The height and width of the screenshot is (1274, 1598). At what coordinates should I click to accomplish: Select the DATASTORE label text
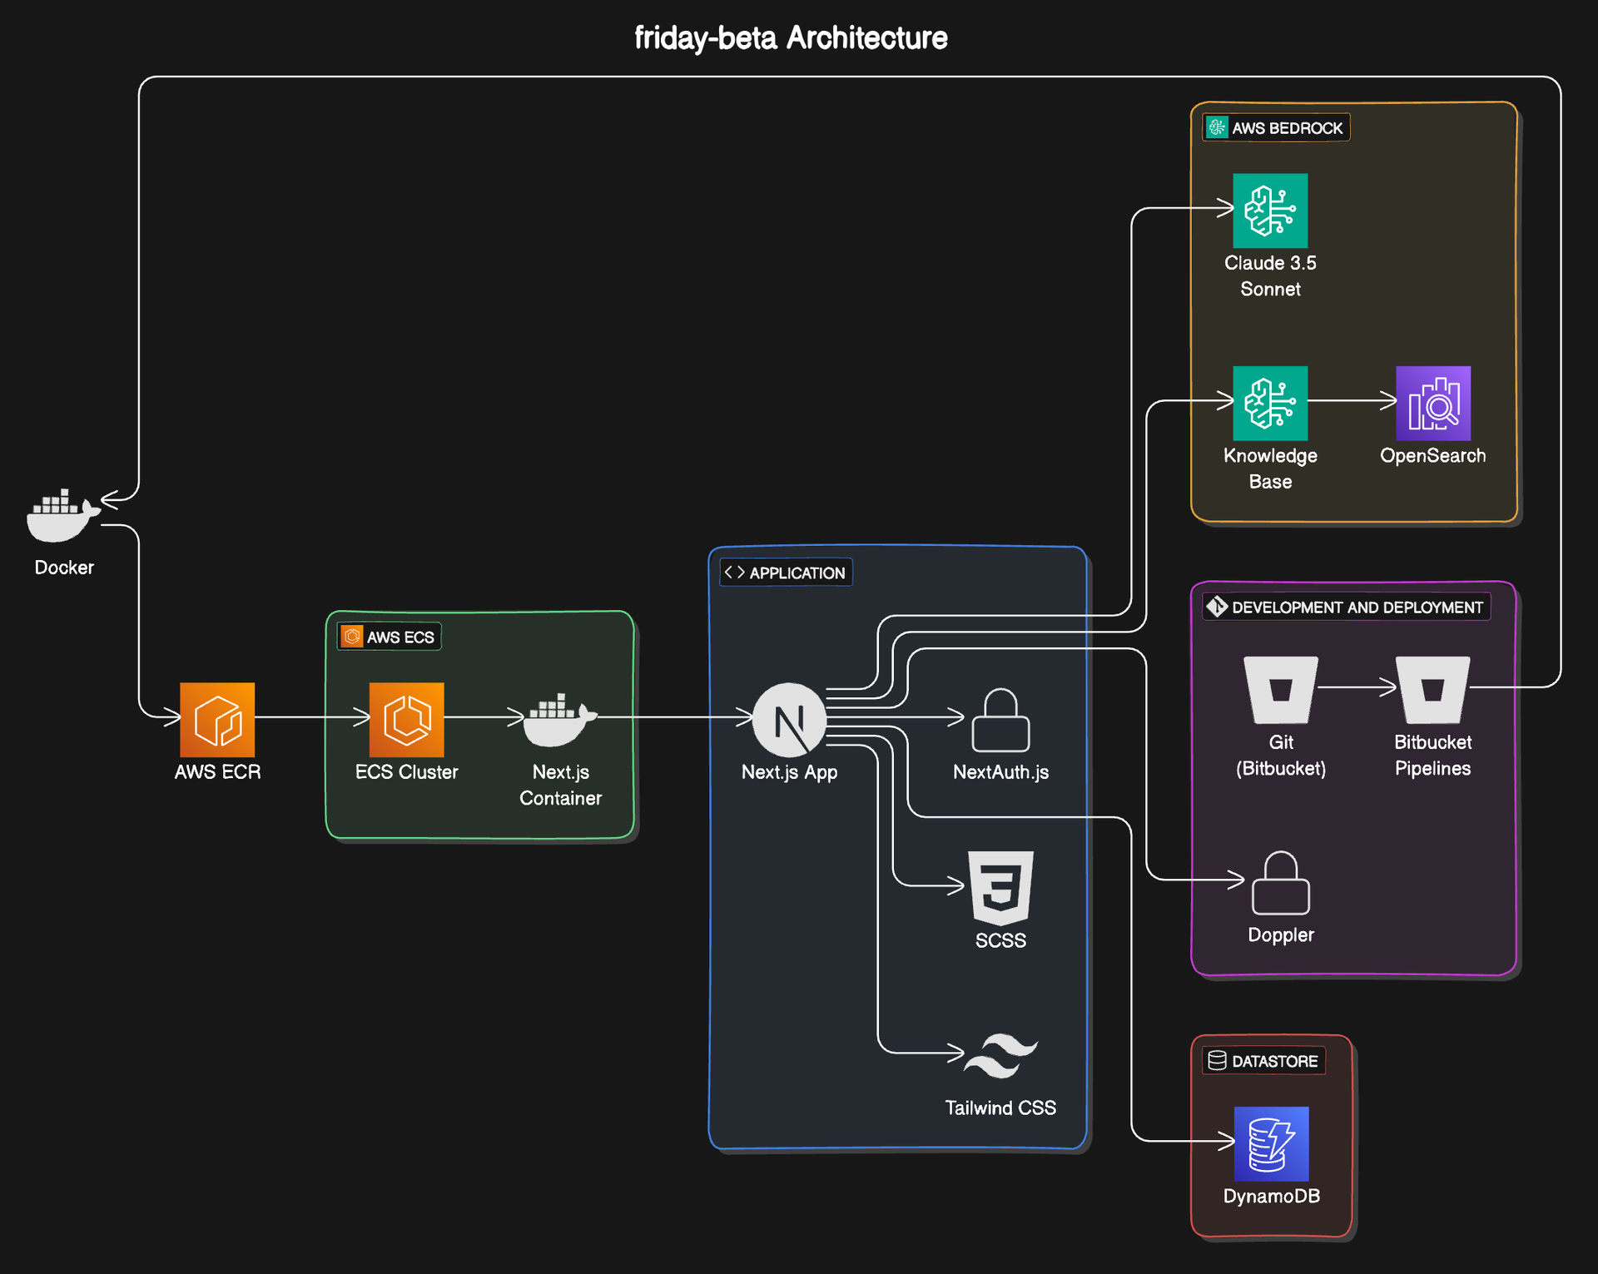(1275, 1062)
